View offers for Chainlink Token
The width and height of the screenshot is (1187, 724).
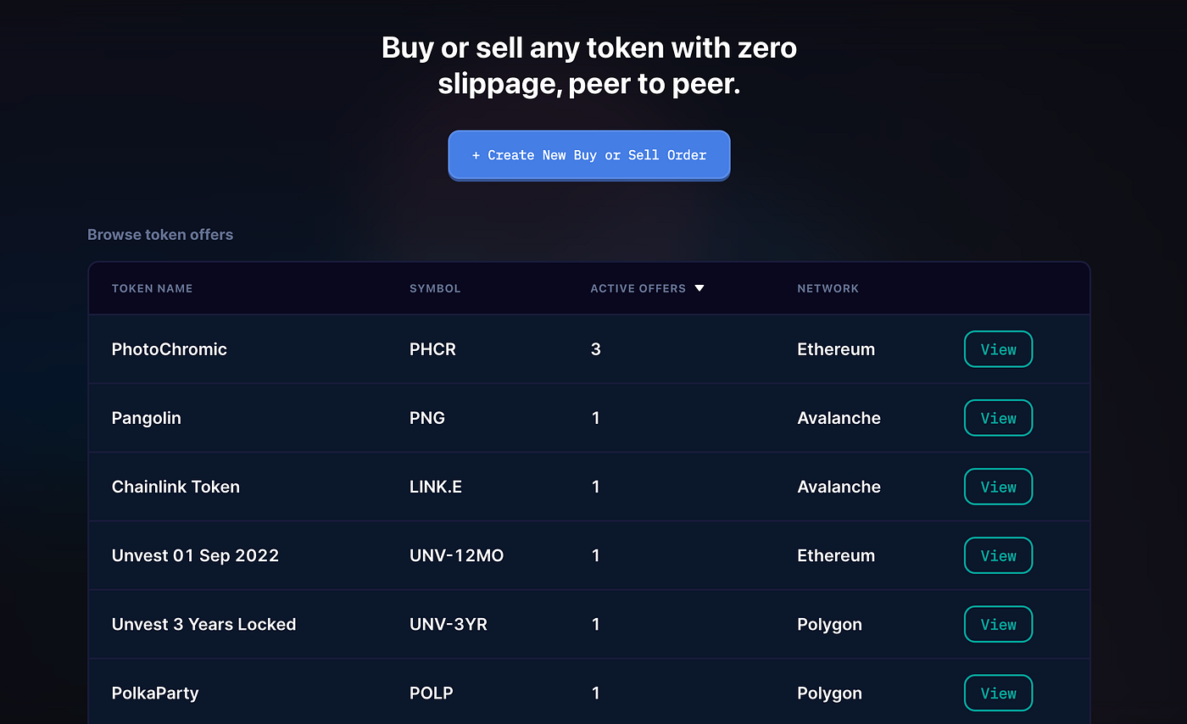(x=998, y=487)
